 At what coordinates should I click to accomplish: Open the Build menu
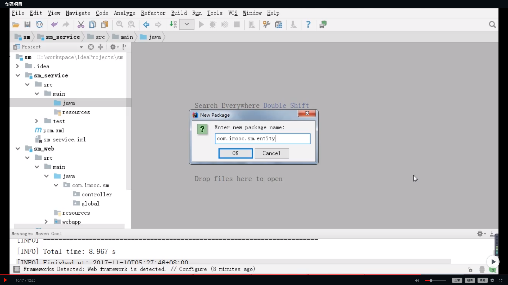pyautogui.click(x=179, y=13)
